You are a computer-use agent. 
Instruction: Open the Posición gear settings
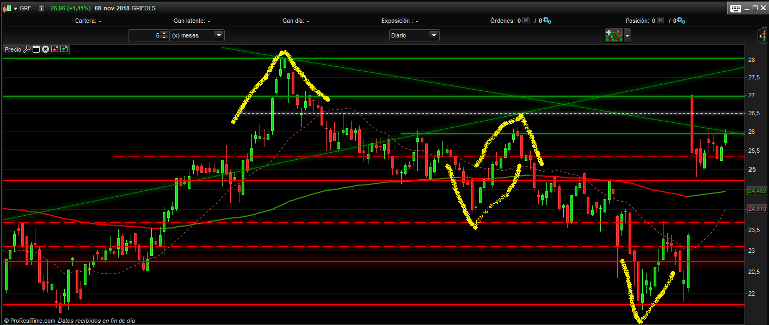click(681, 21)
